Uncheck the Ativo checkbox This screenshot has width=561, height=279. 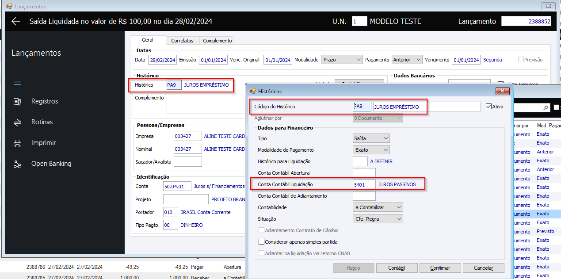[x=488, y=107]
